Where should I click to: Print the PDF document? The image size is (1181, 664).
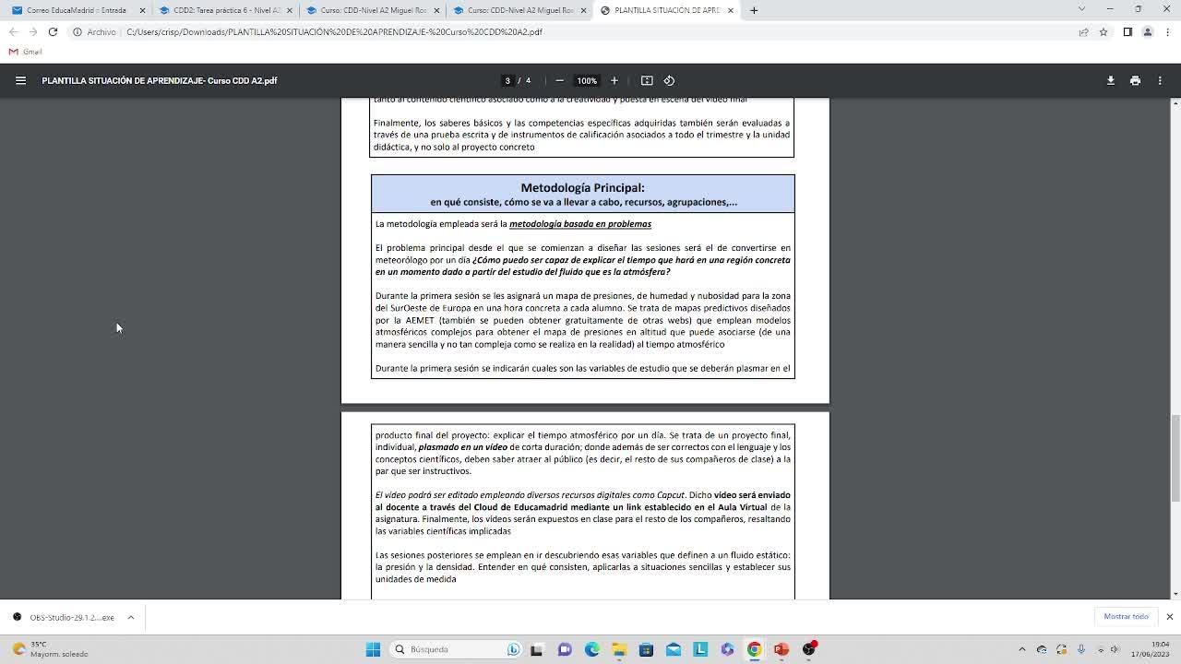point(1135,80)
